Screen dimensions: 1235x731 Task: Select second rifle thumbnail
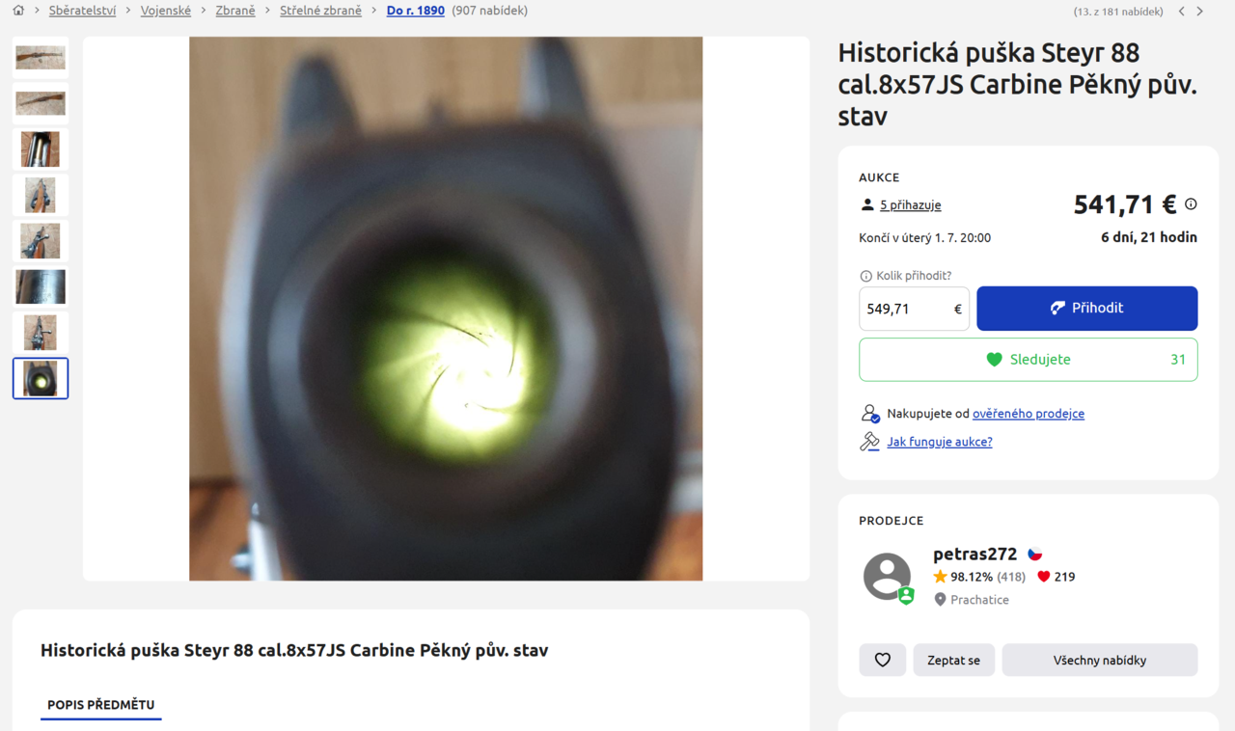41,103
